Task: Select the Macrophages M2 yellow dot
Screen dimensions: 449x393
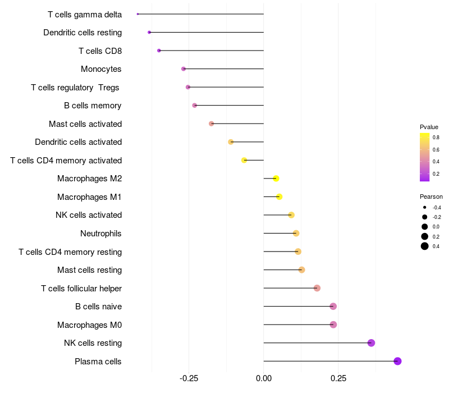Action: 276,179
